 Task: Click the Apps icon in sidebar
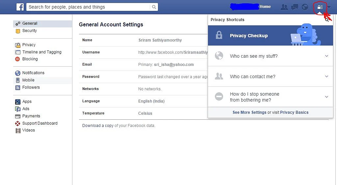(18, 102)
